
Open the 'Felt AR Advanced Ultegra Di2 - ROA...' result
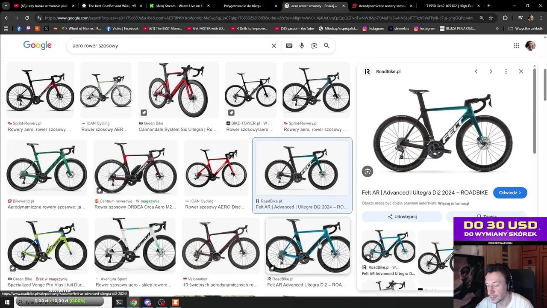pos(306,285)
